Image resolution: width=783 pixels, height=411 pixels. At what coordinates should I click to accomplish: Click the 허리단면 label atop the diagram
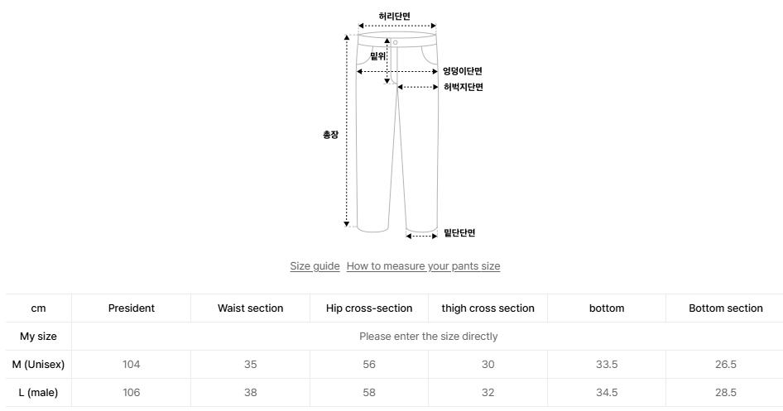click(x=394, y=16)
